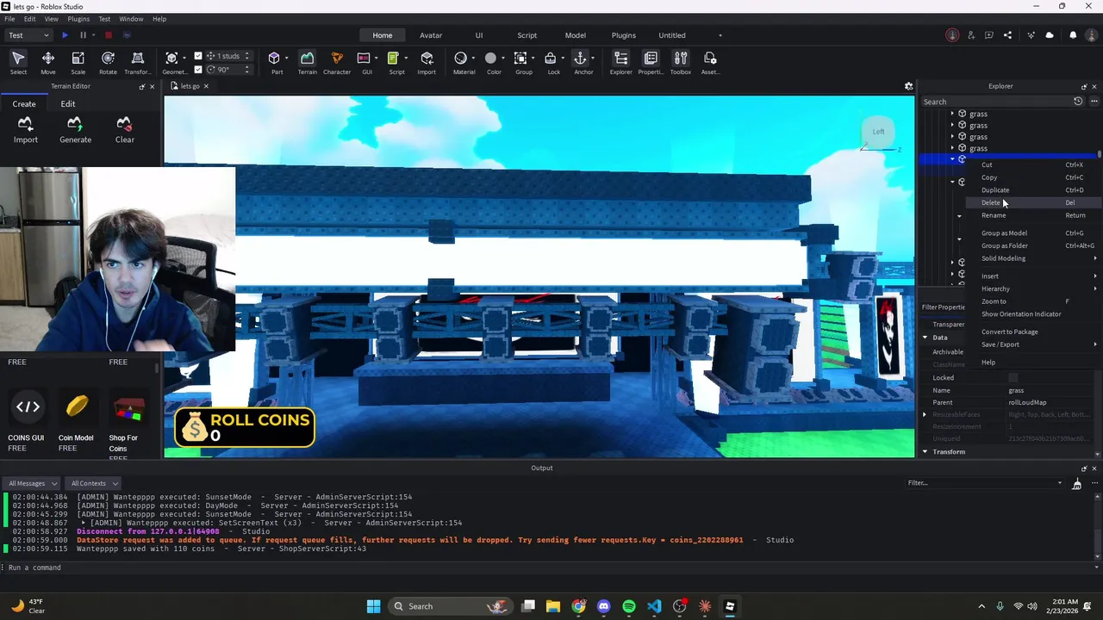Switch to the Avatar ribbon tab

[431, 35]
